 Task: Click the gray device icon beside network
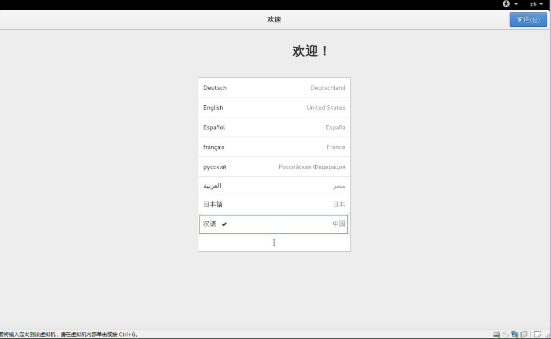click(x=524, y=334)
